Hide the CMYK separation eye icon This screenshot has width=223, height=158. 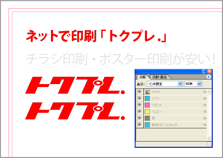click(140, 92)
